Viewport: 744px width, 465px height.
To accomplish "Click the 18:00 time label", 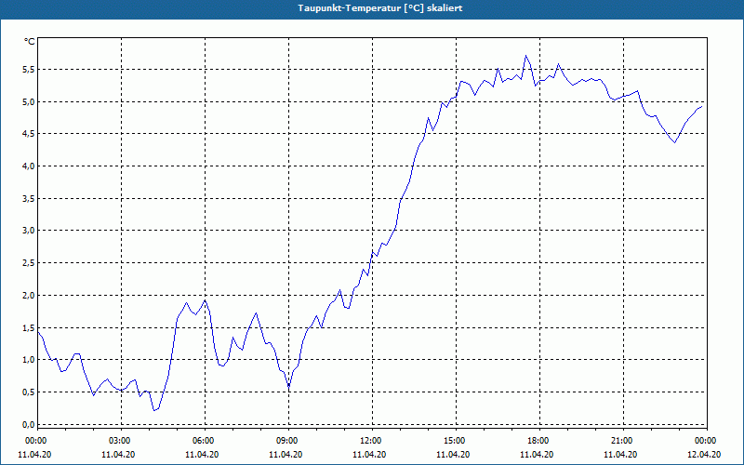I will coord(540,441).
